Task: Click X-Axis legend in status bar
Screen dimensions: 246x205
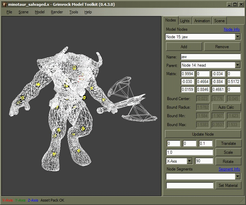Action: [8, 200]
